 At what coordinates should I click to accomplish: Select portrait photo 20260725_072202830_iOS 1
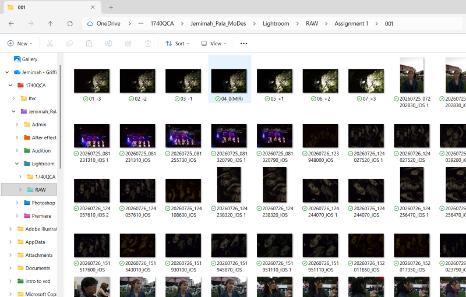point(412,75)
